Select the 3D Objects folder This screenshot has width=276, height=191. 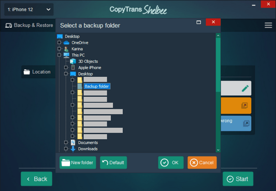pos(88,62)
